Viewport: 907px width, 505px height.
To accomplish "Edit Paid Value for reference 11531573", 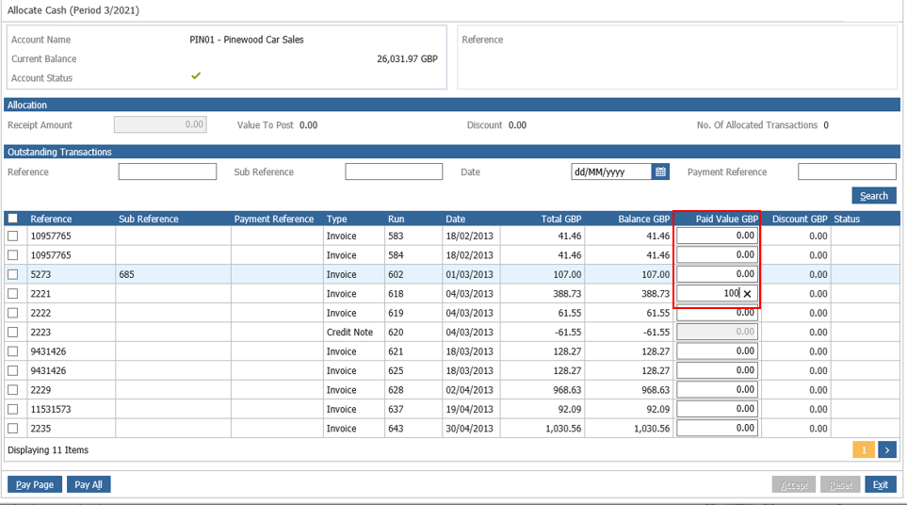I will 718,408.
